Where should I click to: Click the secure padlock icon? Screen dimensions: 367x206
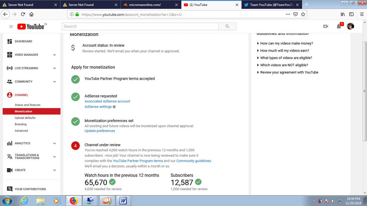[x=77, y=14]
